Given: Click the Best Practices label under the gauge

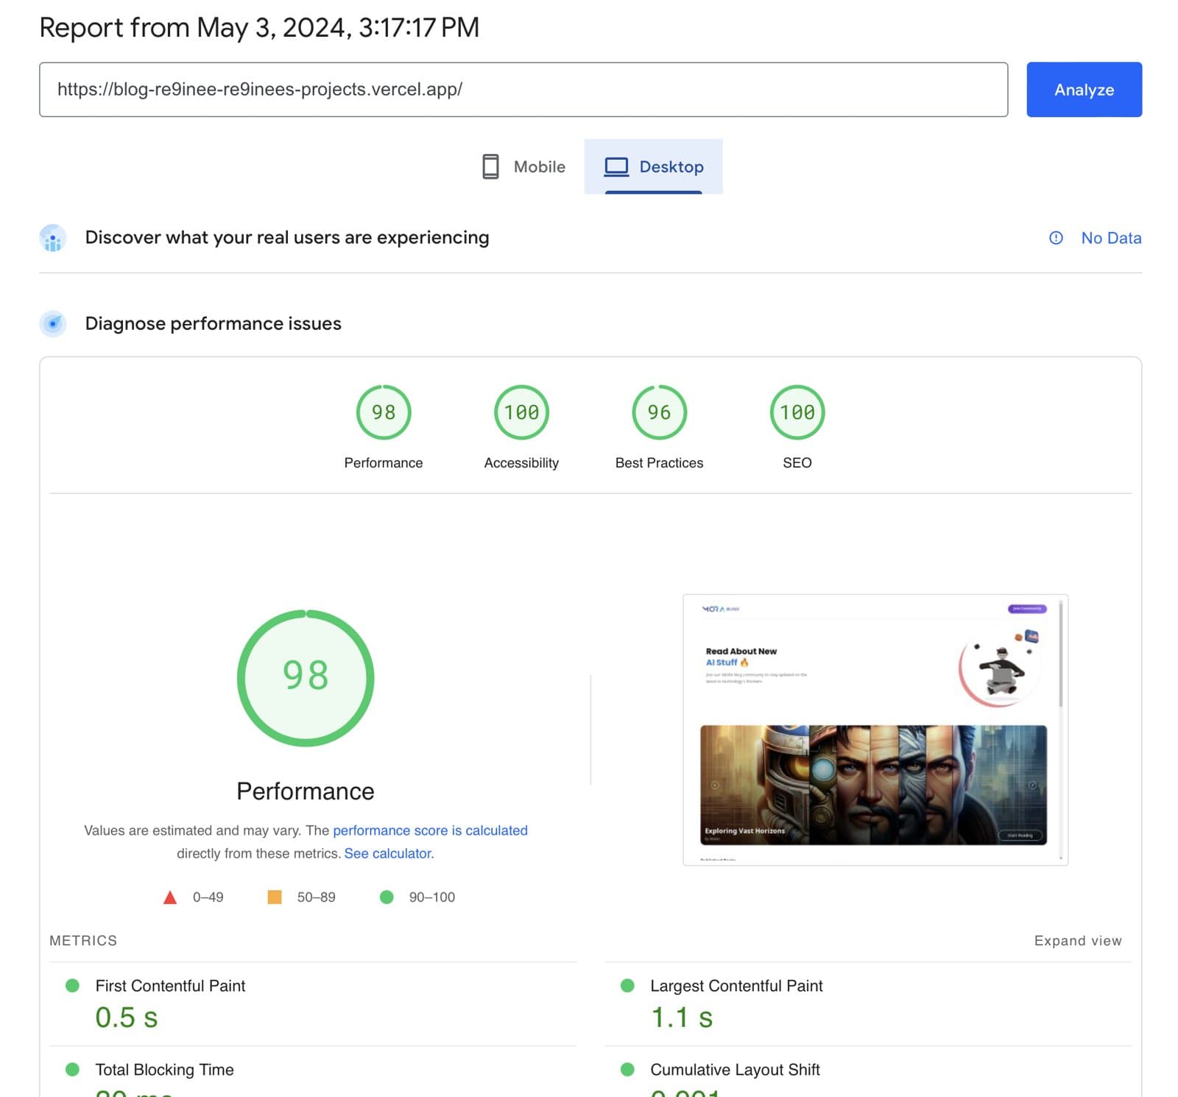Looking at the screenshot, I should tap(659, 462).
